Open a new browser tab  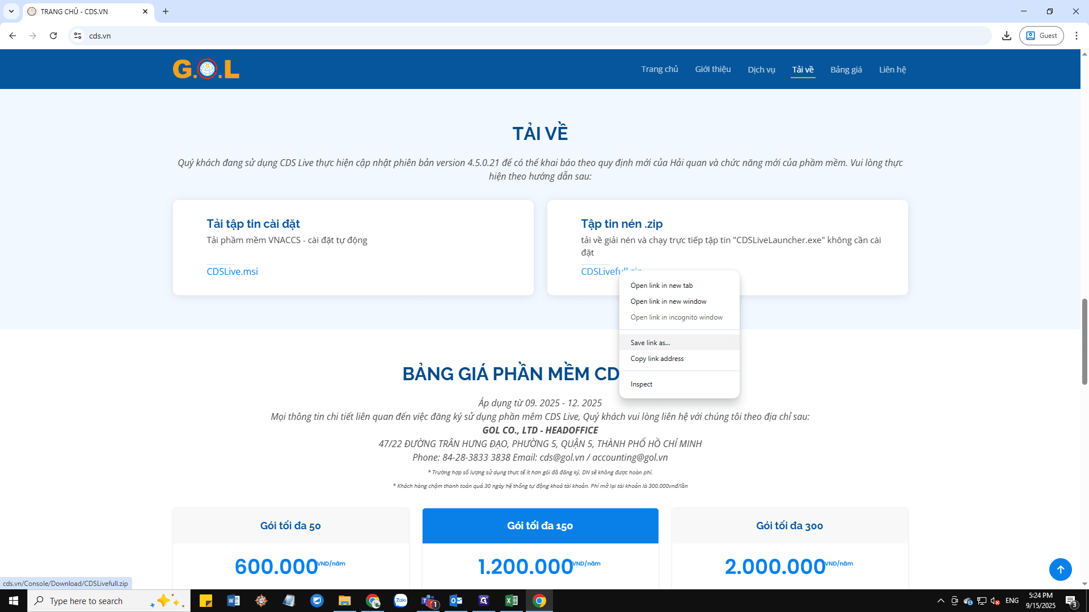pos(166,11)
